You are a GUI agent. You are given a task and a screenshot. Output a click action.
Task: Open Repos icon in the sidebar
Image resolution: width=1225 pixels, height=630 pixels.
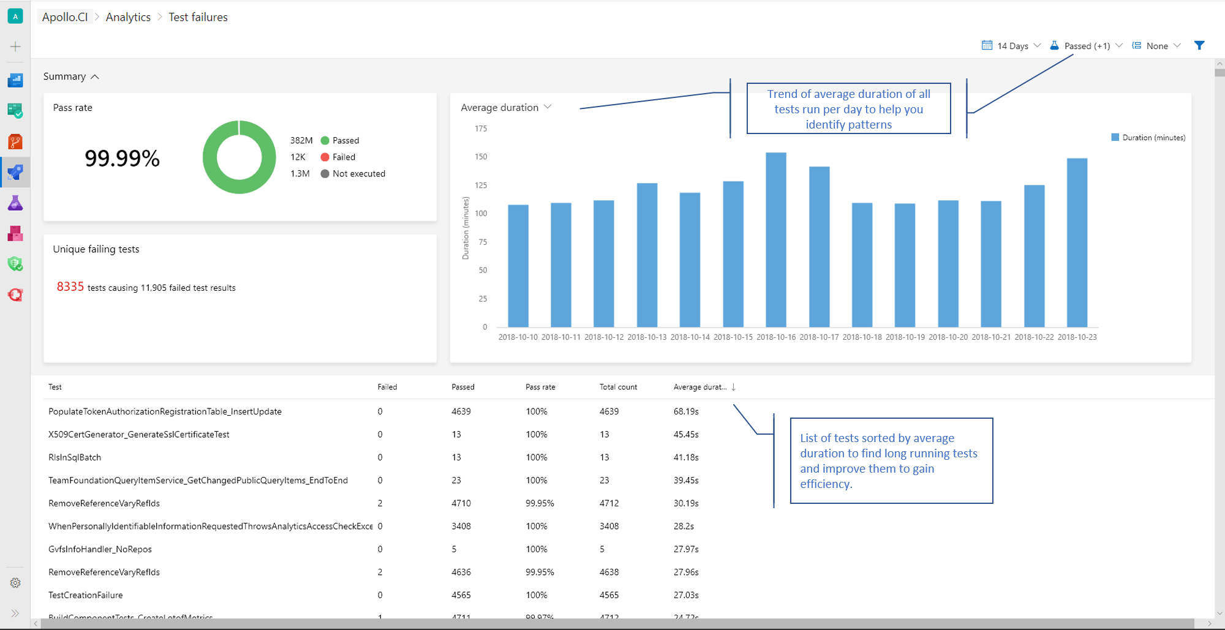click(15, 142)
